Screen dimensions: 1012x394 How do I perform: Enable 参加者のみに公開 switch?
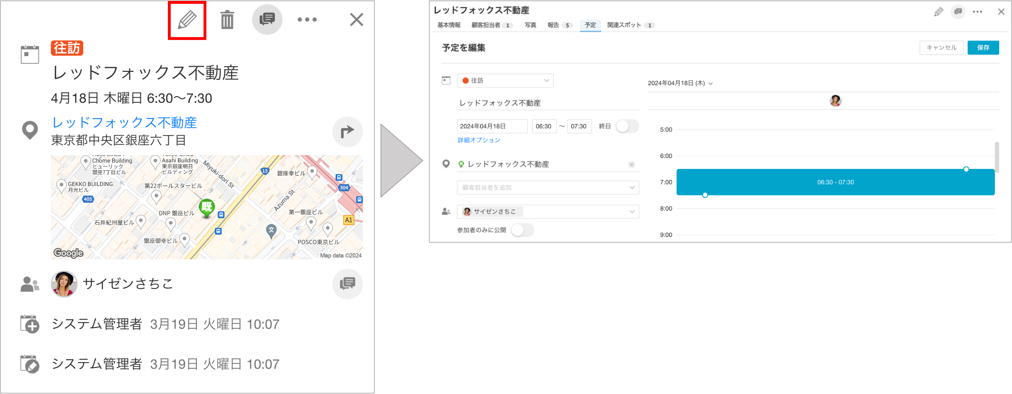pyautogui.click(x=523, y=230)
